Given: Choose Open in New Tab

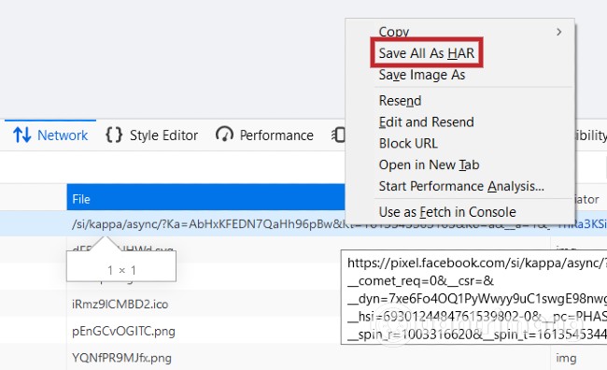Looking at the screenshot, I should (429, 164).
